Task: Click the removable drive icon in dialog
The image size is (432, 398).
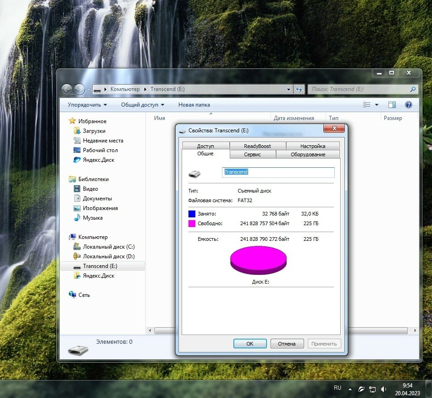Action: tap(194, 174)
